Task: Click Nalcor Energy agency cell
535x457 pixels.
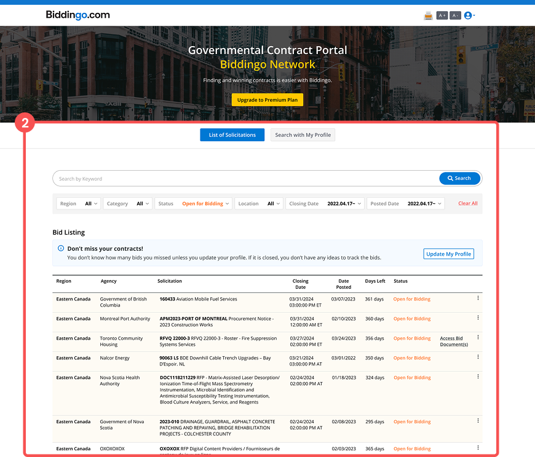Action: (114, 358)
